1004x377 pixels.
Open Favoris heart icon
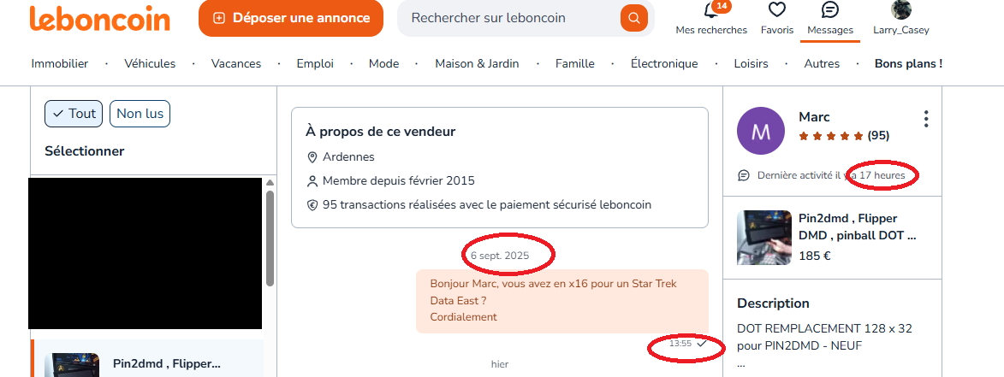point(776,10)
